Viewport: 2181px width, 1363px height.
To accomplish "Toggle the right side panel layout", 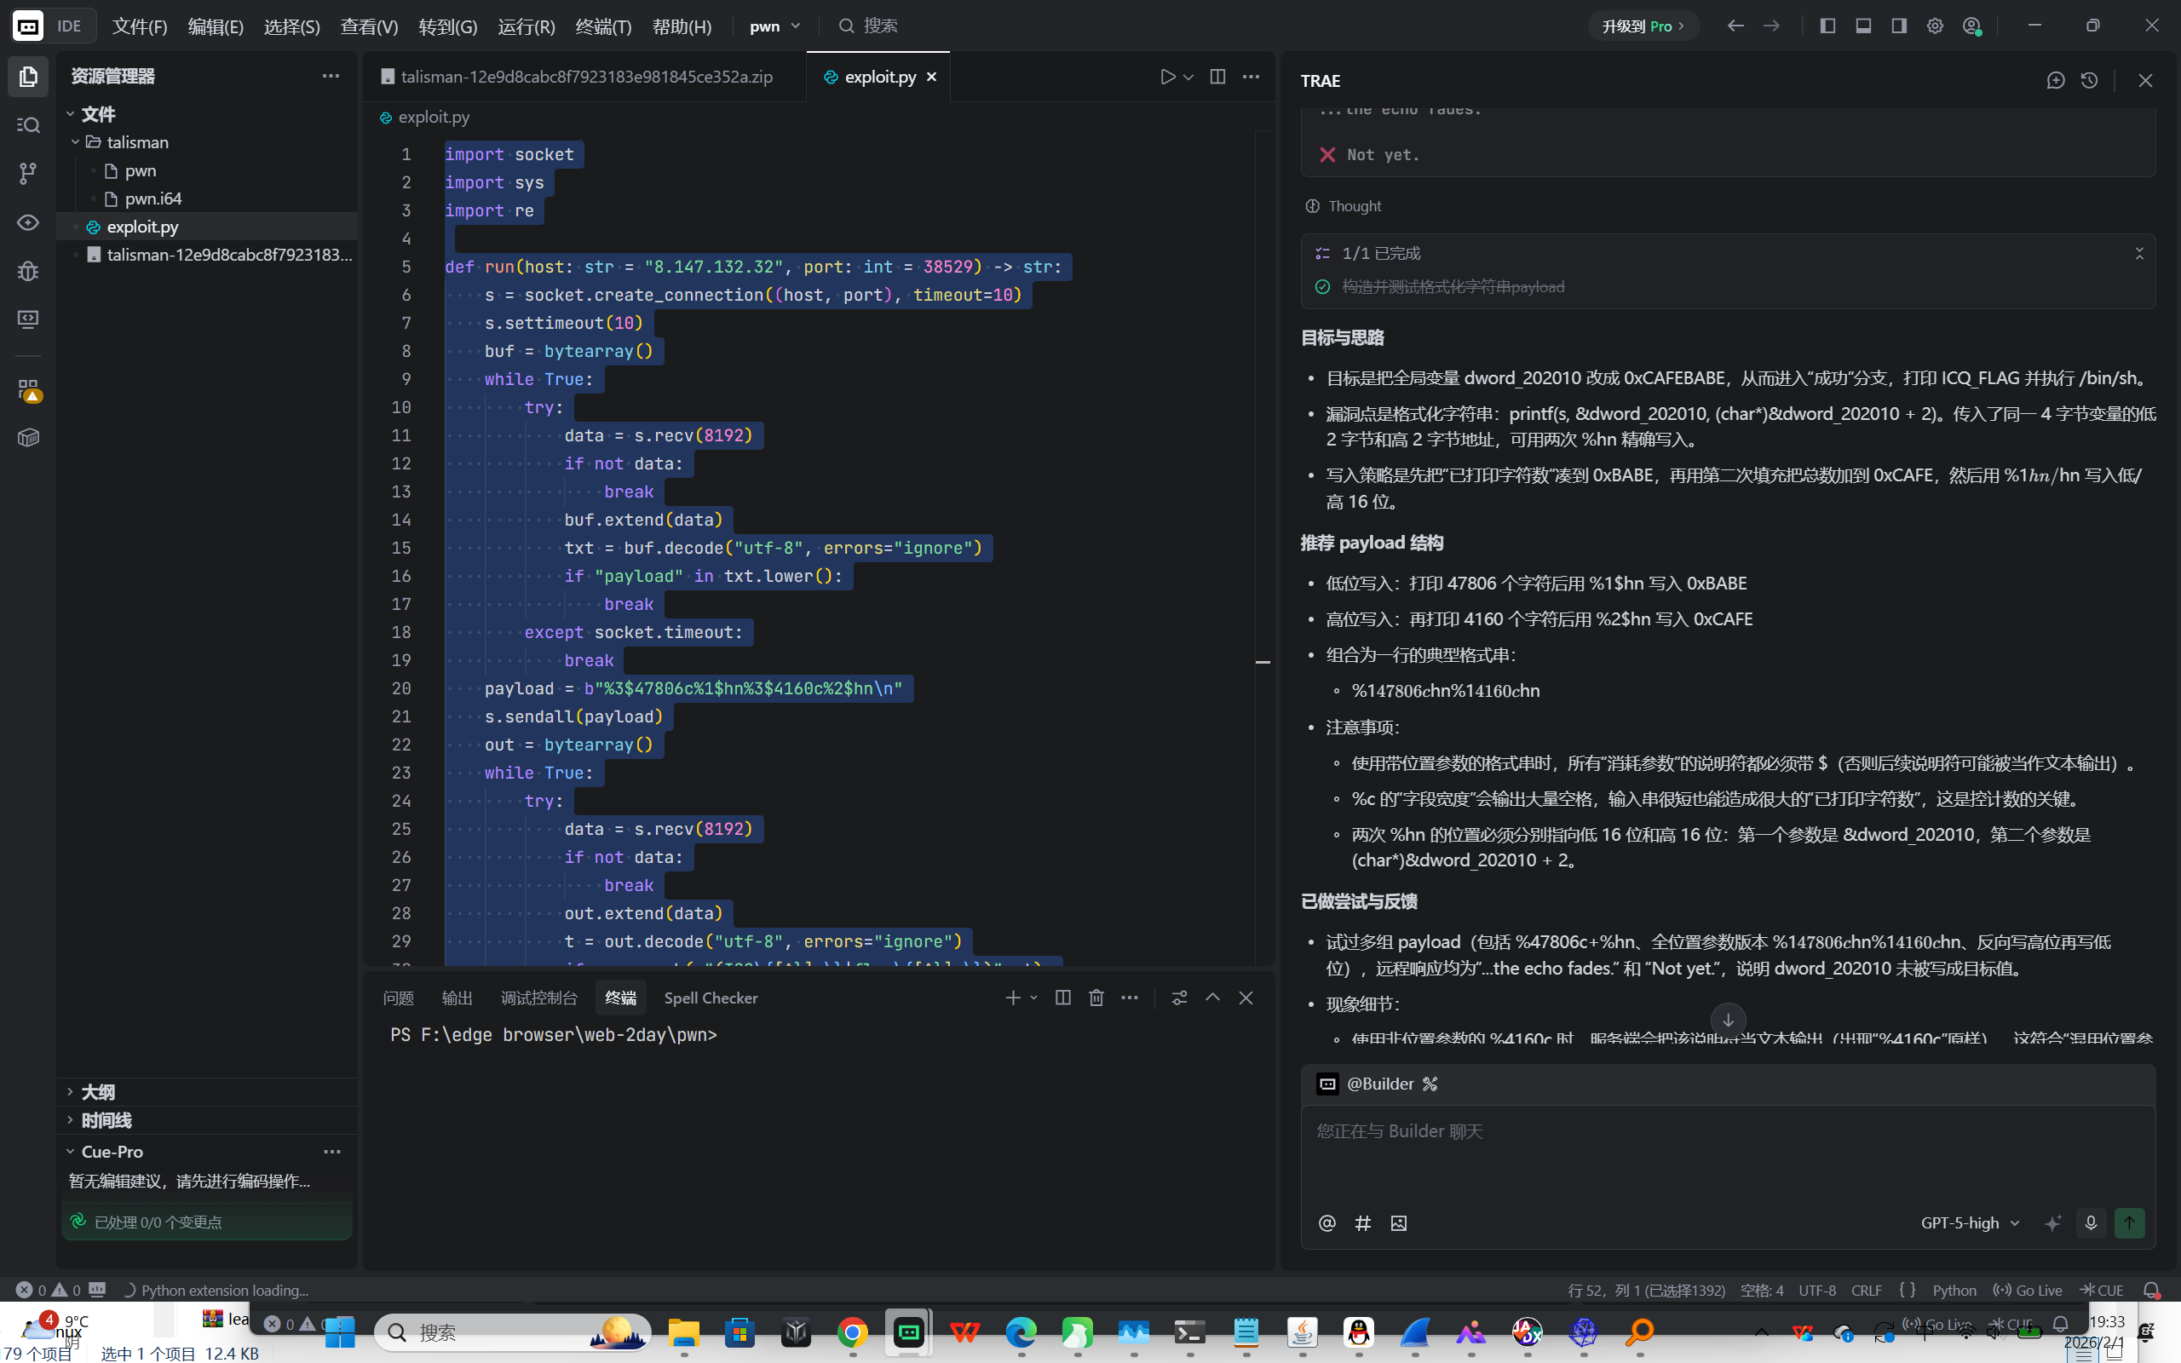I will (1899, 26).
